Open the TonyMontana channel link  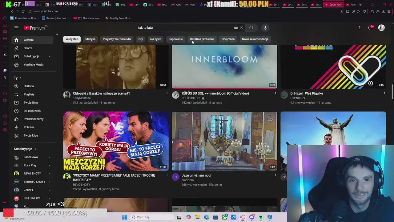(x=82, y=98)
